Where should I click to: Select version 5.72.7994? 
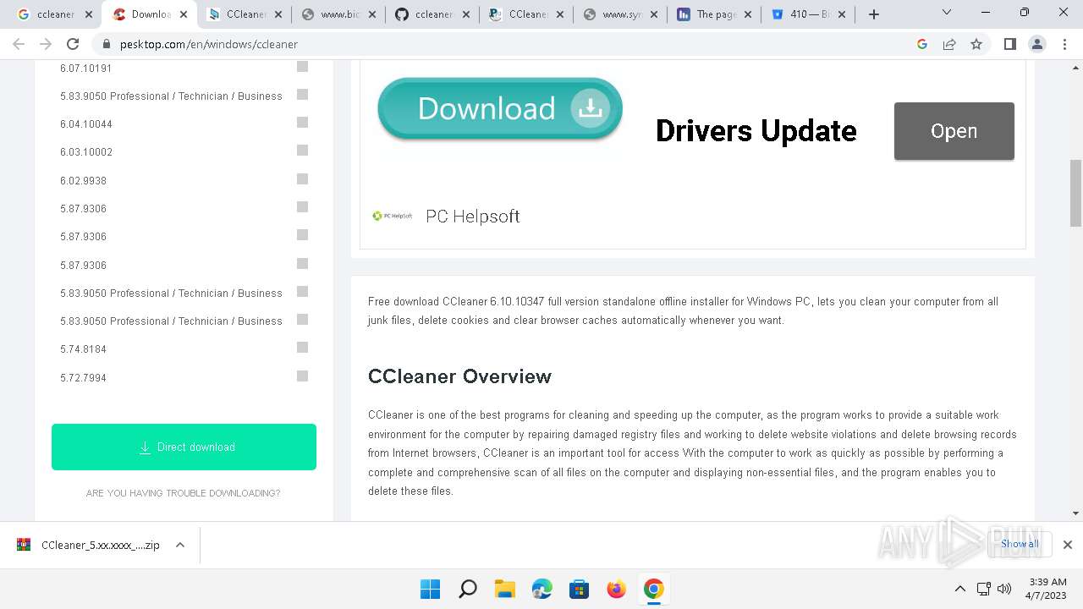[83, 378]
